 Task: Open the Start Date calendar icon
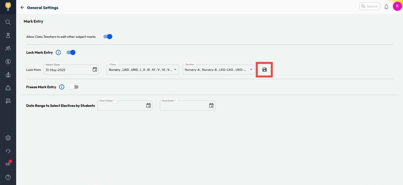(x=149, y=106)
